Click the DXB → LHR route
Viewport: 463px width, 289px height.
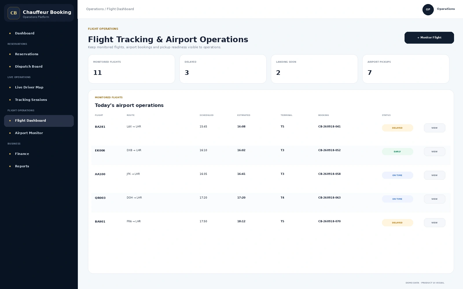click(x=134, y=150)
